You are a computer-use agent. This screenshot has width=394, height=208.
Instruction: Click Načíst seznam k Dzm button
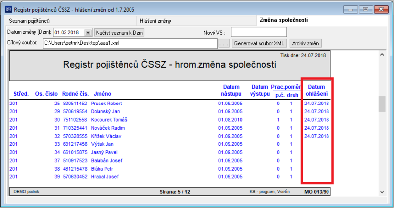click(x=119, y=33)
